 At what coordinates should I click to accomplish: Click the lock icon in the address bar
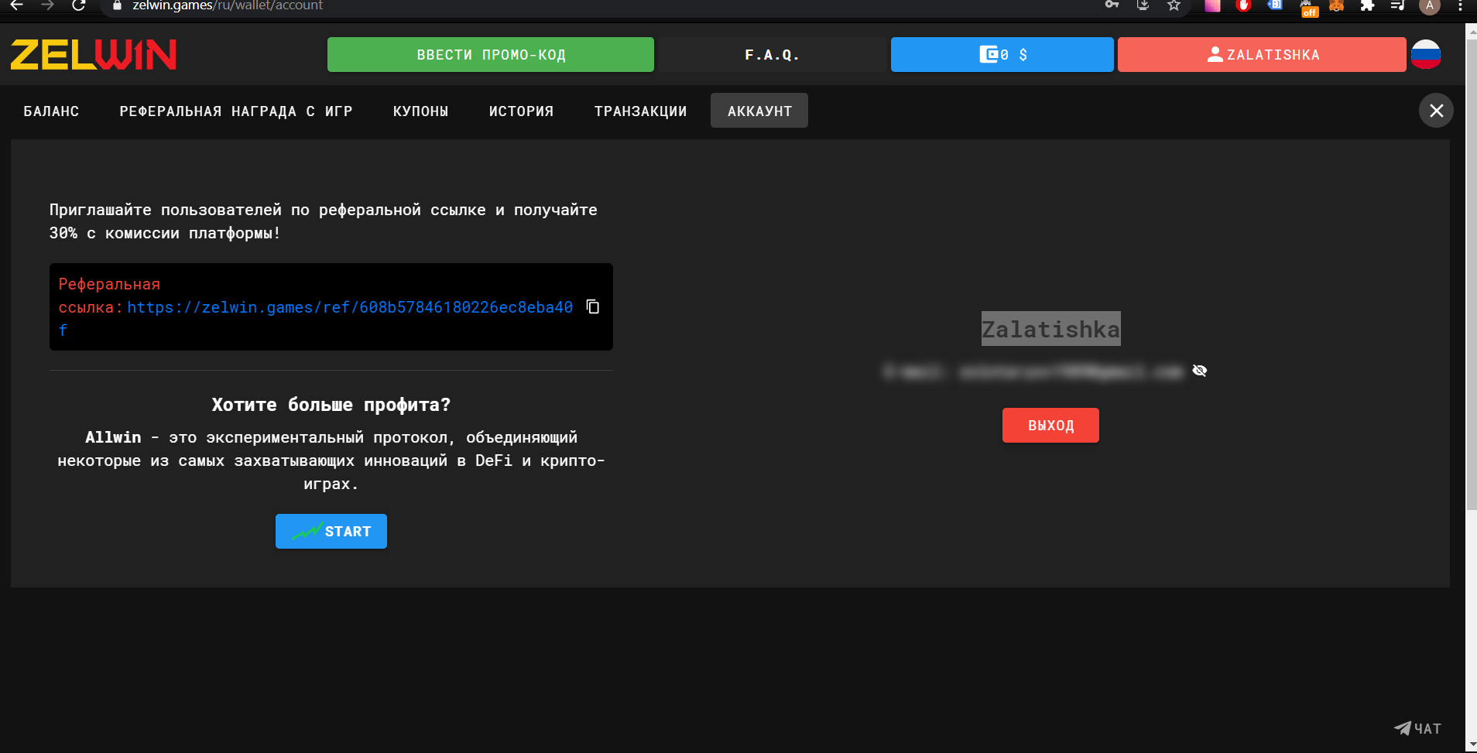coord(118,5)
